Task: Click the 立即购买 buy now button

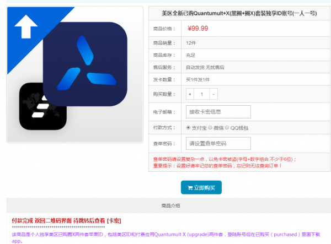Action: click(201, 187)
